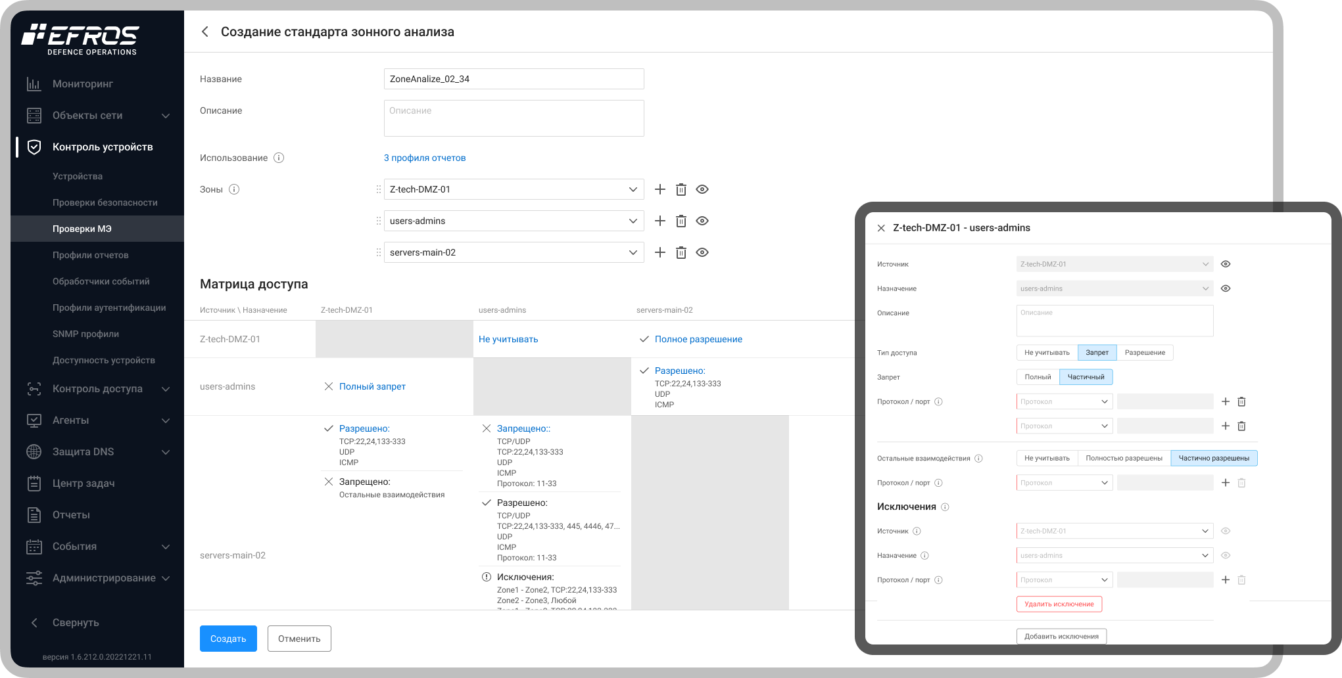Add a protocol to the exception row
Viewport: 1342px width, 678px height.
tap(1226, 579)
